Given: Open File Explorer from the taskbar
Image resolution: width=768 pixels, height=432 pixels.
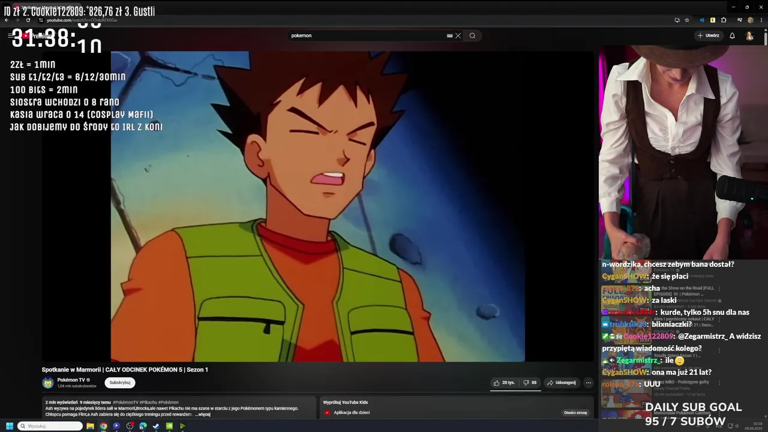Looking at the screenshot, I should [x=90, y=426].
